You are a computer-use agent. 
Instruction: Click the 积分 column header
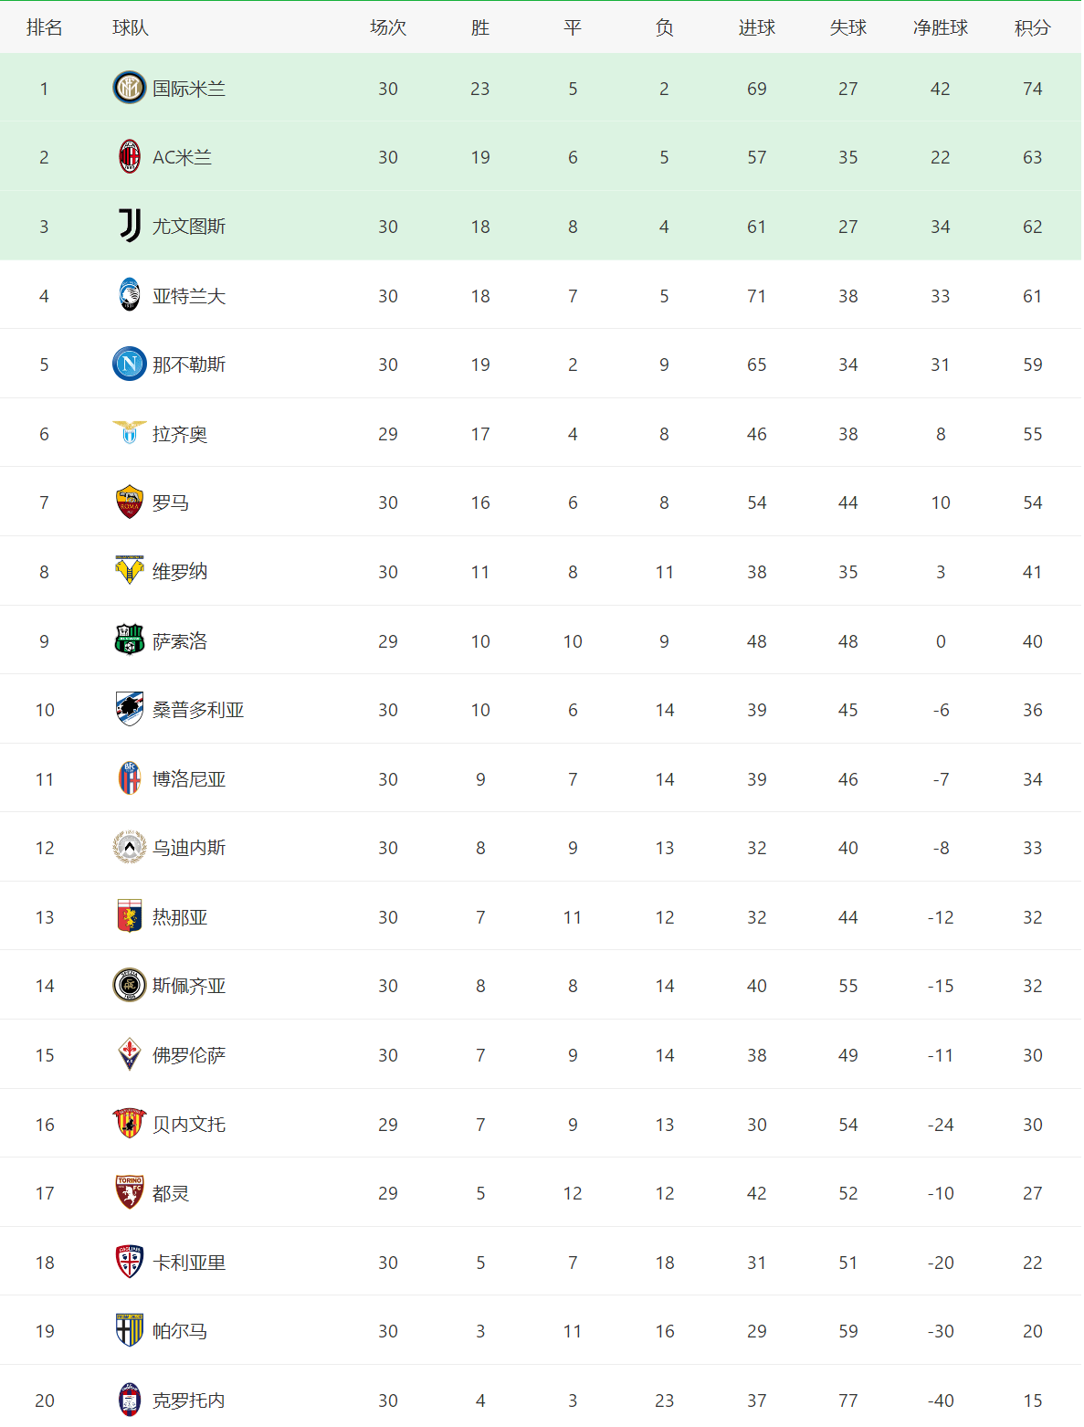1033,27
